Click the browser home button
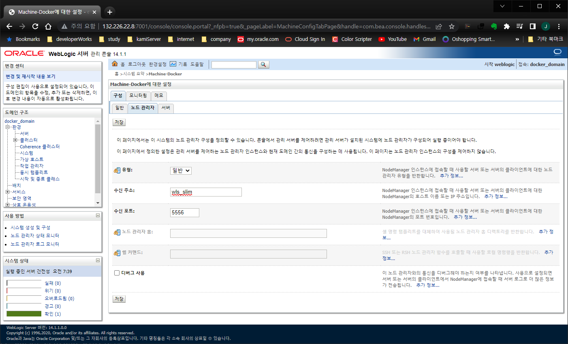 tap(48, 26)
